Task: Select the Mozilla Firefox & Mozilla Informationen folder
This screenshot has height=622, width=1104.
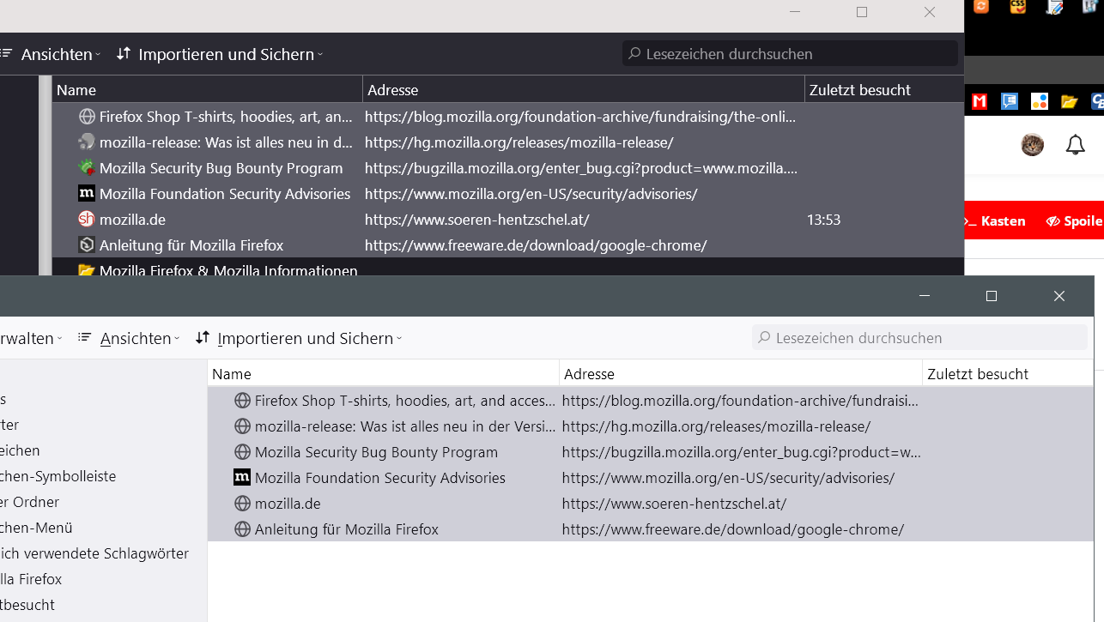Action: click(227, 270)
